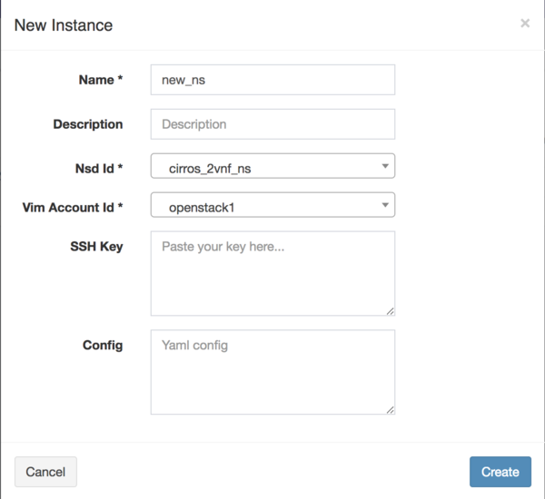Click the New Instance dialog title
This screenshot has width=545, height=499.
pos(64,24)
